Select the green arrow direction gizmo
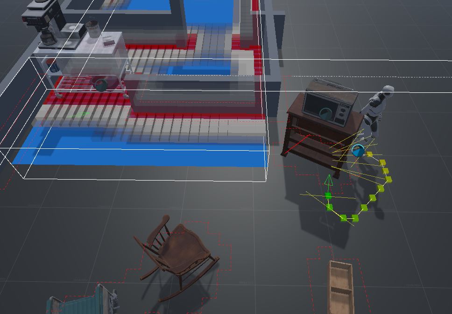The image size is (452, 314). (329, 180)
